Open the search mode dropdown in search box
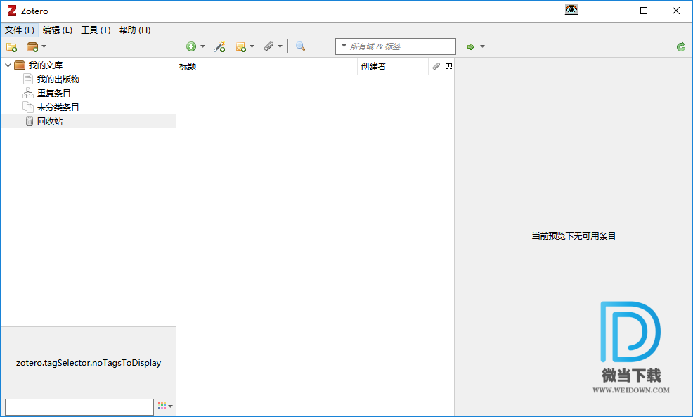The image size is (693, 417). [344, 46]
